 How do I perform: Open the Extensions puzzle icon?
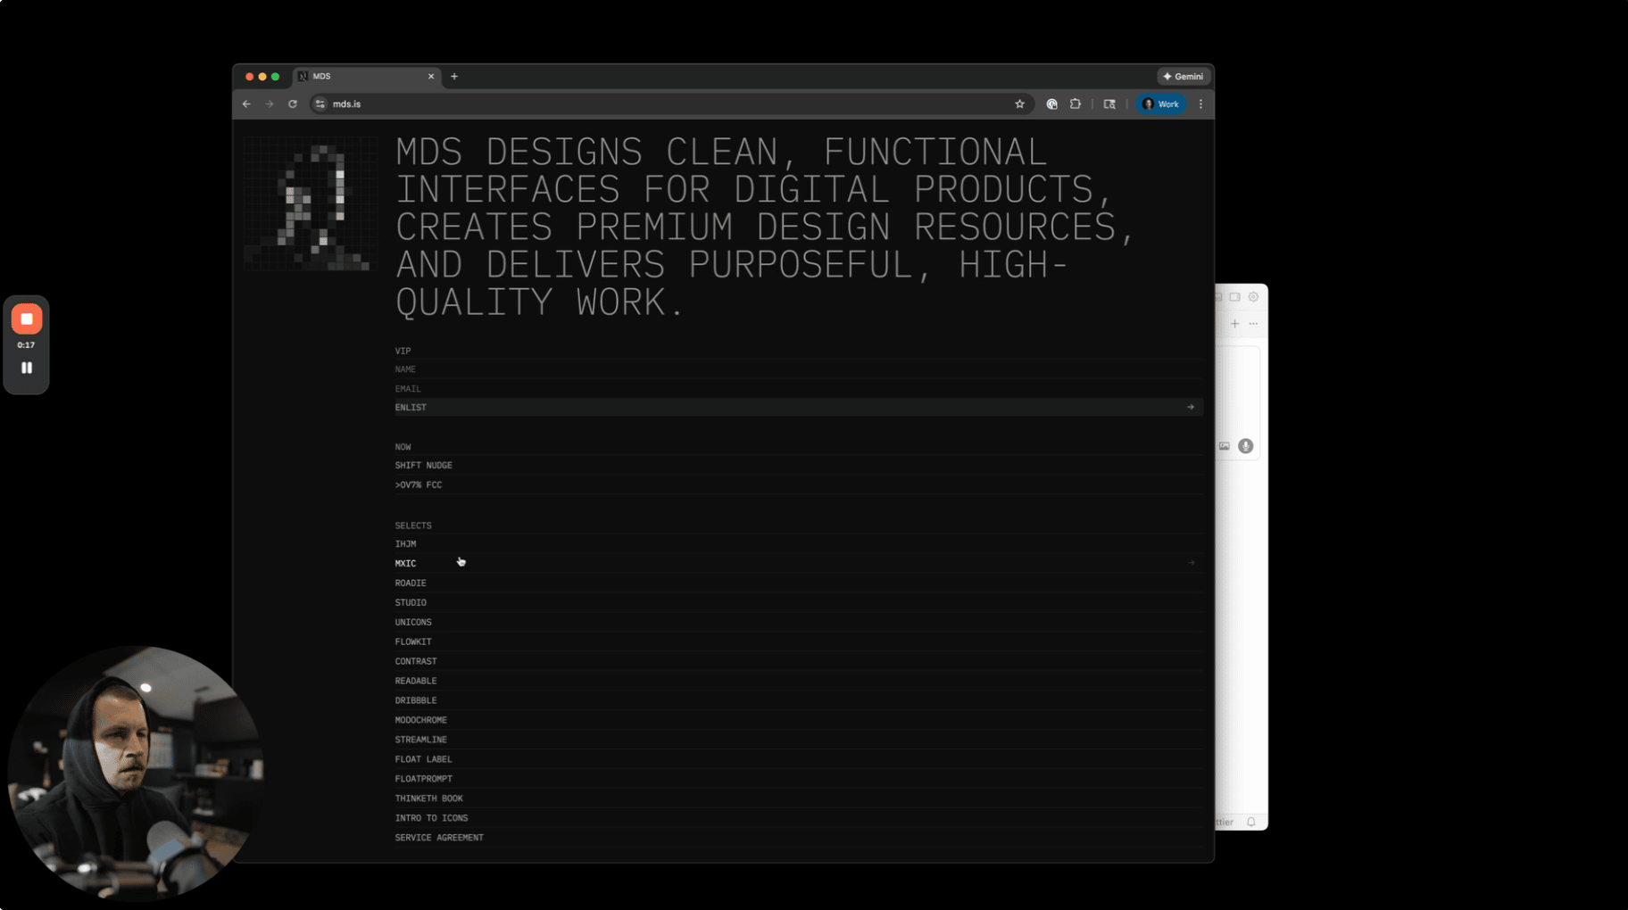coord(1076,104)
